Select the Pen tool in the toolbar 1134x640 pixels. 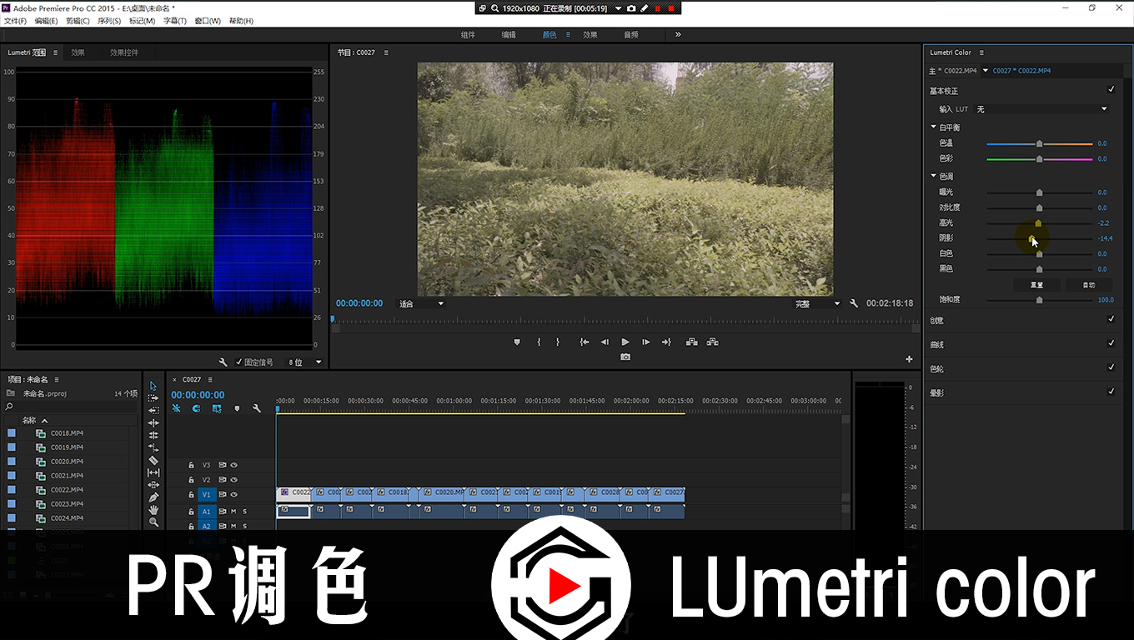(x=153, y=497)
